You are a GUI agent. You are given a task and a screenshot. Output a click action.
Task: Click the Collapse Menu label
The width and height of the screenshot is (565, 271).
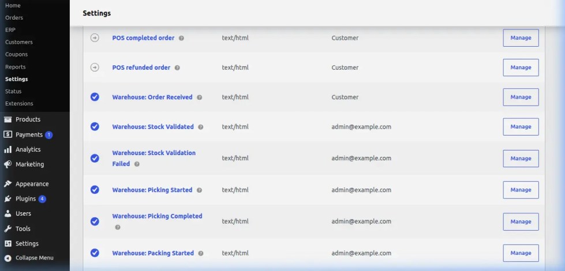coord(34,258)
